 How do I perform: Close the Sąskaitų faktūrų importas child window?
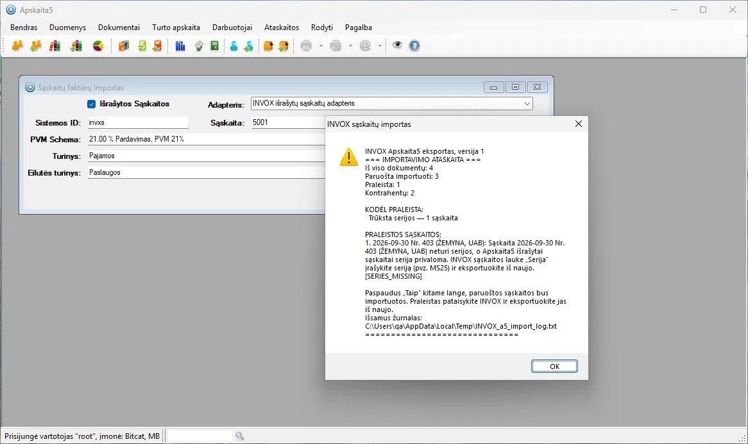pos(537,87)
